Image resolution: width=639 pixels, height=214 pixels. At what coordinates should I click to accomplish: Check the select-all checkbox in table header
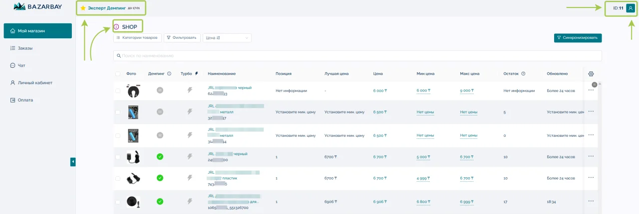tap(118, 74)
